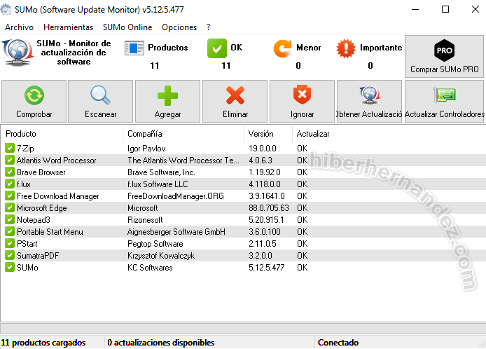The height and width of the screenshot is (349, 486).
Task: Sort list by Producto column header
Action: 62,134
